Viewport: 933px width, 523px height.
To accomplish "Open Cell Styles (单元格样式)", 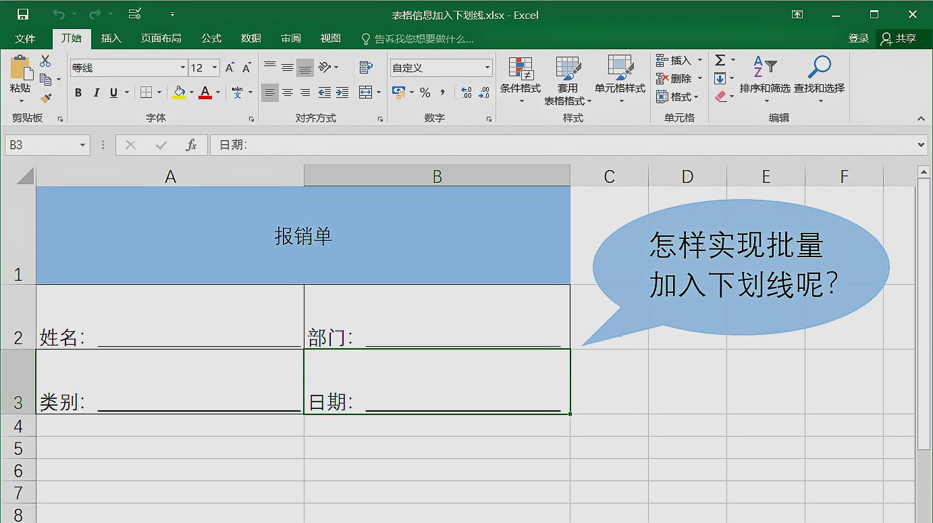I will (620, 80).
